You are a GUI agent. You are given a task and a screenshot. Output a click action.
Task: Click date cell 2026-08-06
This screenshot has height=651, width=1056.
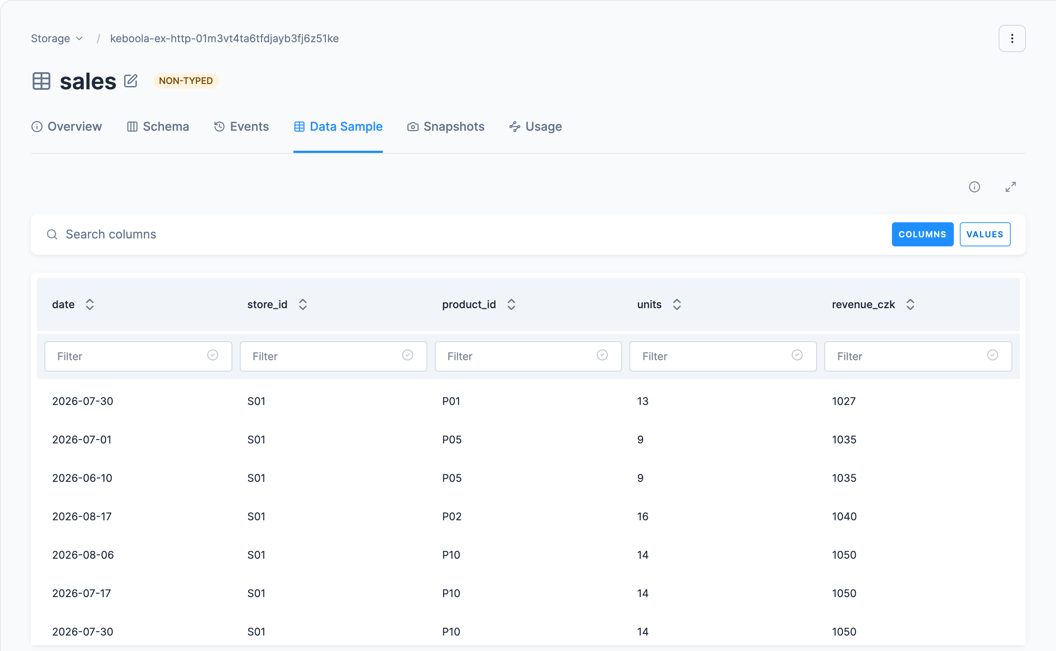[83, 555]
